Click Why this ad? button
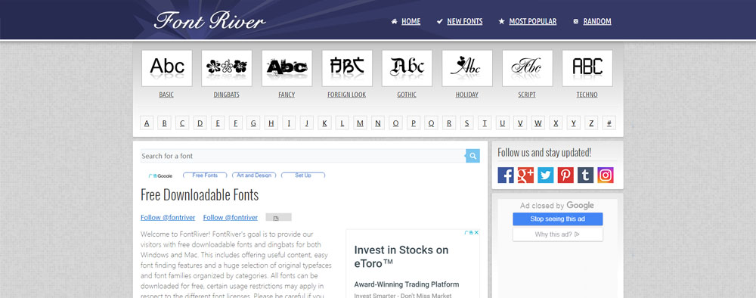 coord(558,234)
